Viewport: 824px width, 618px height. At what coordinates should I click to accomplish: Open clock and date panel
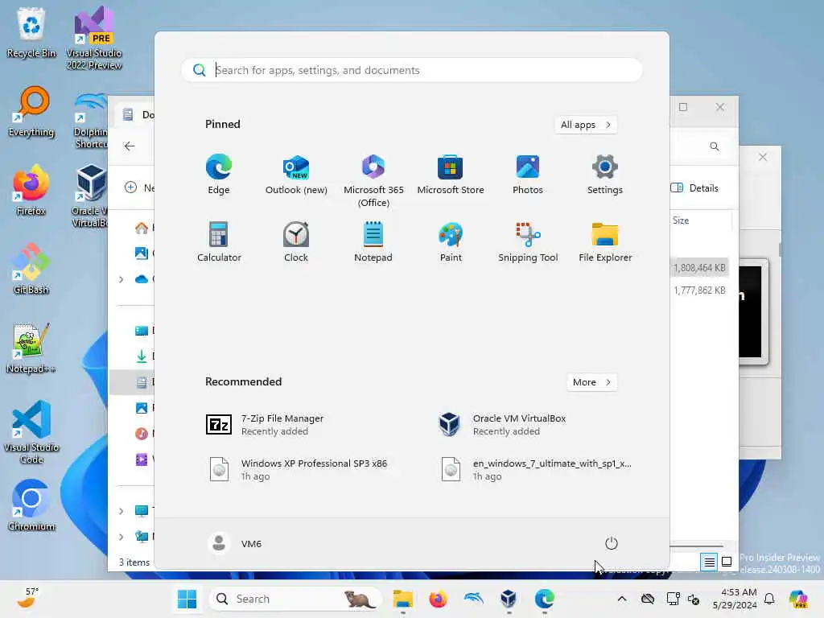735,599
